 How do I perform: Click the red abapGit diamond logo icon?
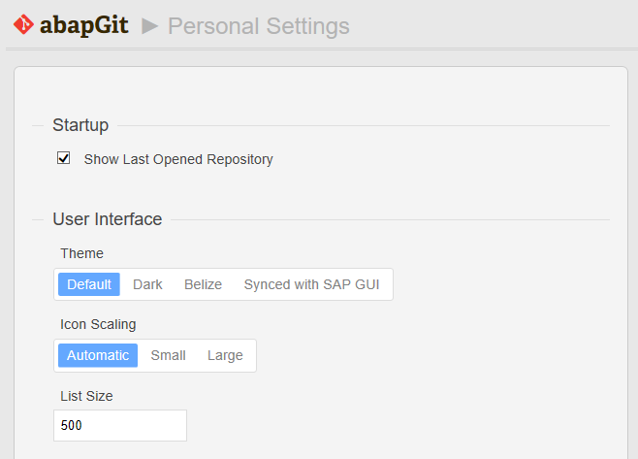23,24
